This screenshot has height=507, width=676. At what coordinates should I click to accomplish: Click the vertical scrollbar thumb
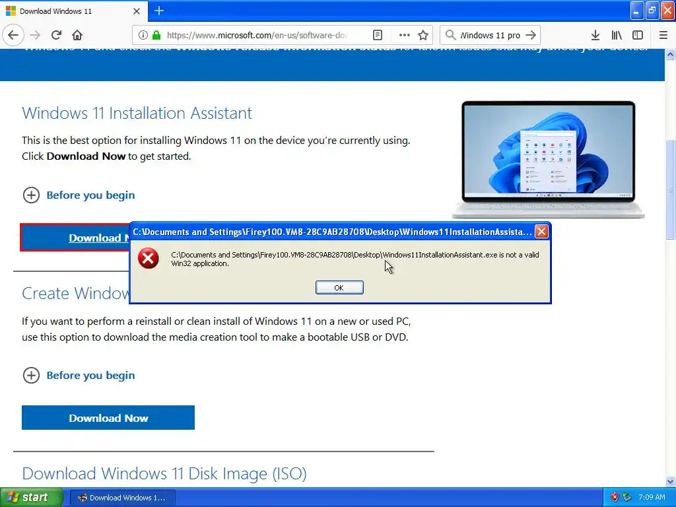coord(670,189)
